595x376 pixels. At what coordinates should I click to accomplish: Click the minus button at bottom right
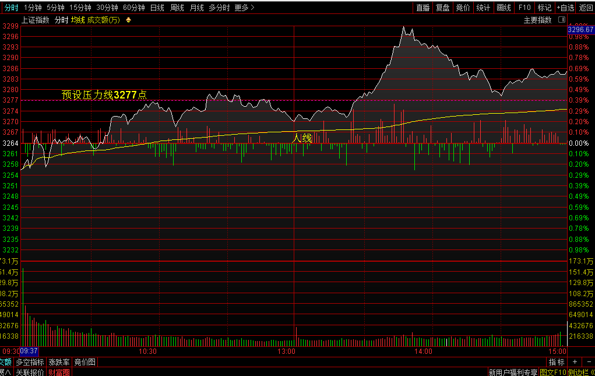(587, 362)
